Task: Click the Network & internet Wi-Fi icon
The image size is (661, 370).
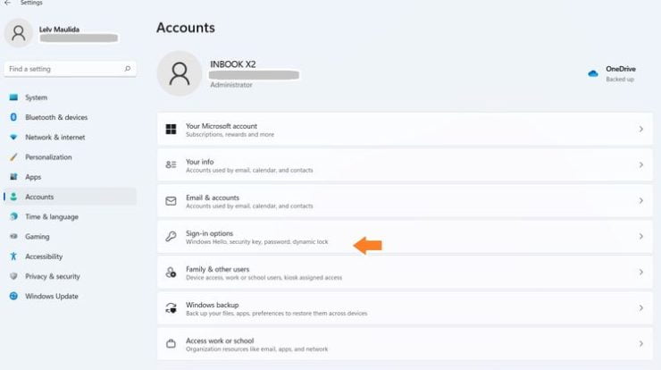Action: [13, 138]
